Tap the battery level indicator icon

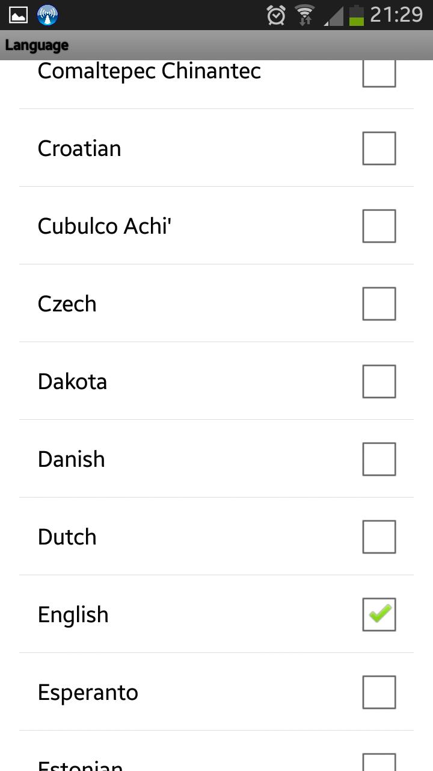pyautogui.click(x=357, y=15)
